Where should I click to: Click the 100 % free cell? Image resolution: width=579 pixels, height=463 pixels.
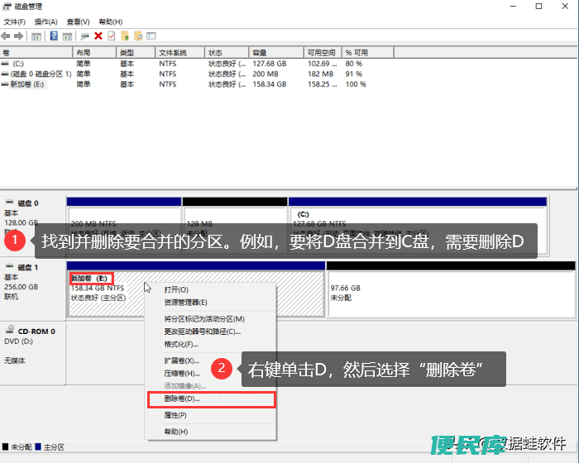(356, 84)
